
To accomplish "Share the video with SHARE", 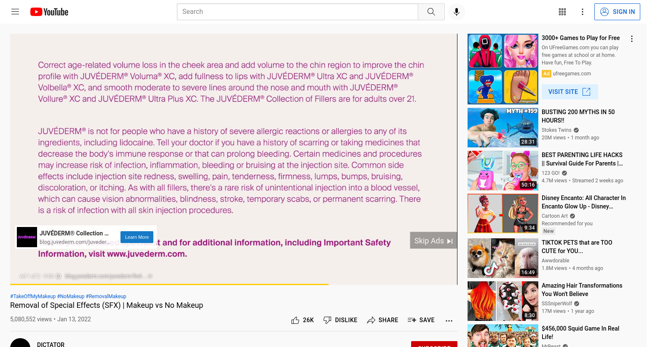I will pyautogui.click(x=382, y=320).
